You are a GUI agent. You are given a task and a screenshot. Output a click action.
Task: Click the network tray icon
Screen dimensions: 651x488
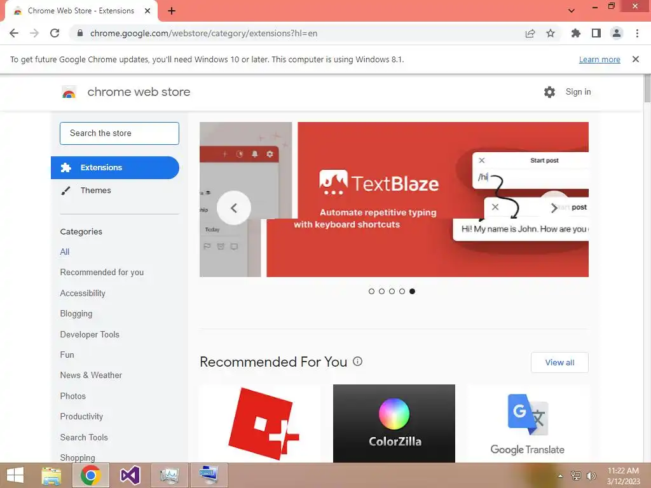point(575,476)
